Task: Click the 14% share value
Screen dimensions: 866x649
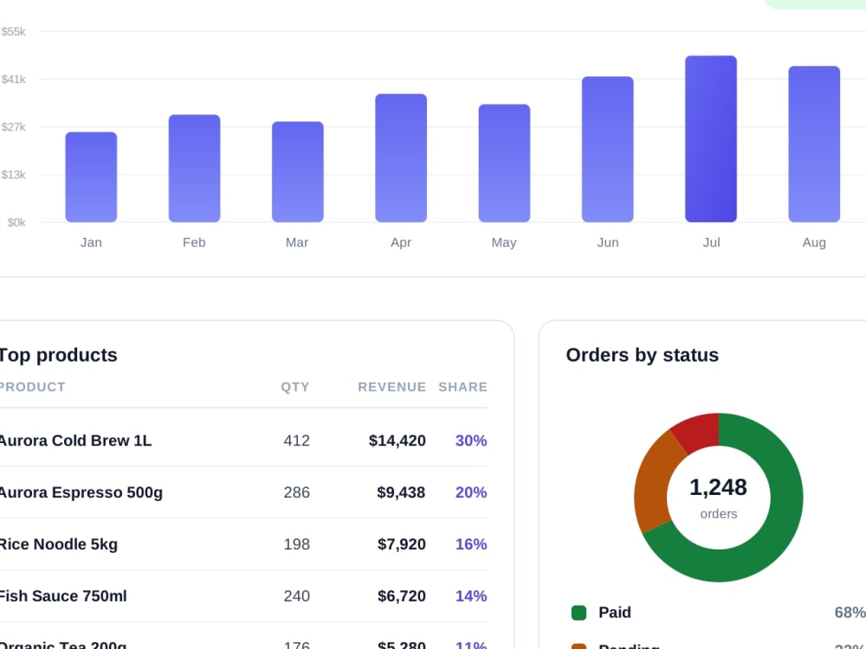Action: 471,596
